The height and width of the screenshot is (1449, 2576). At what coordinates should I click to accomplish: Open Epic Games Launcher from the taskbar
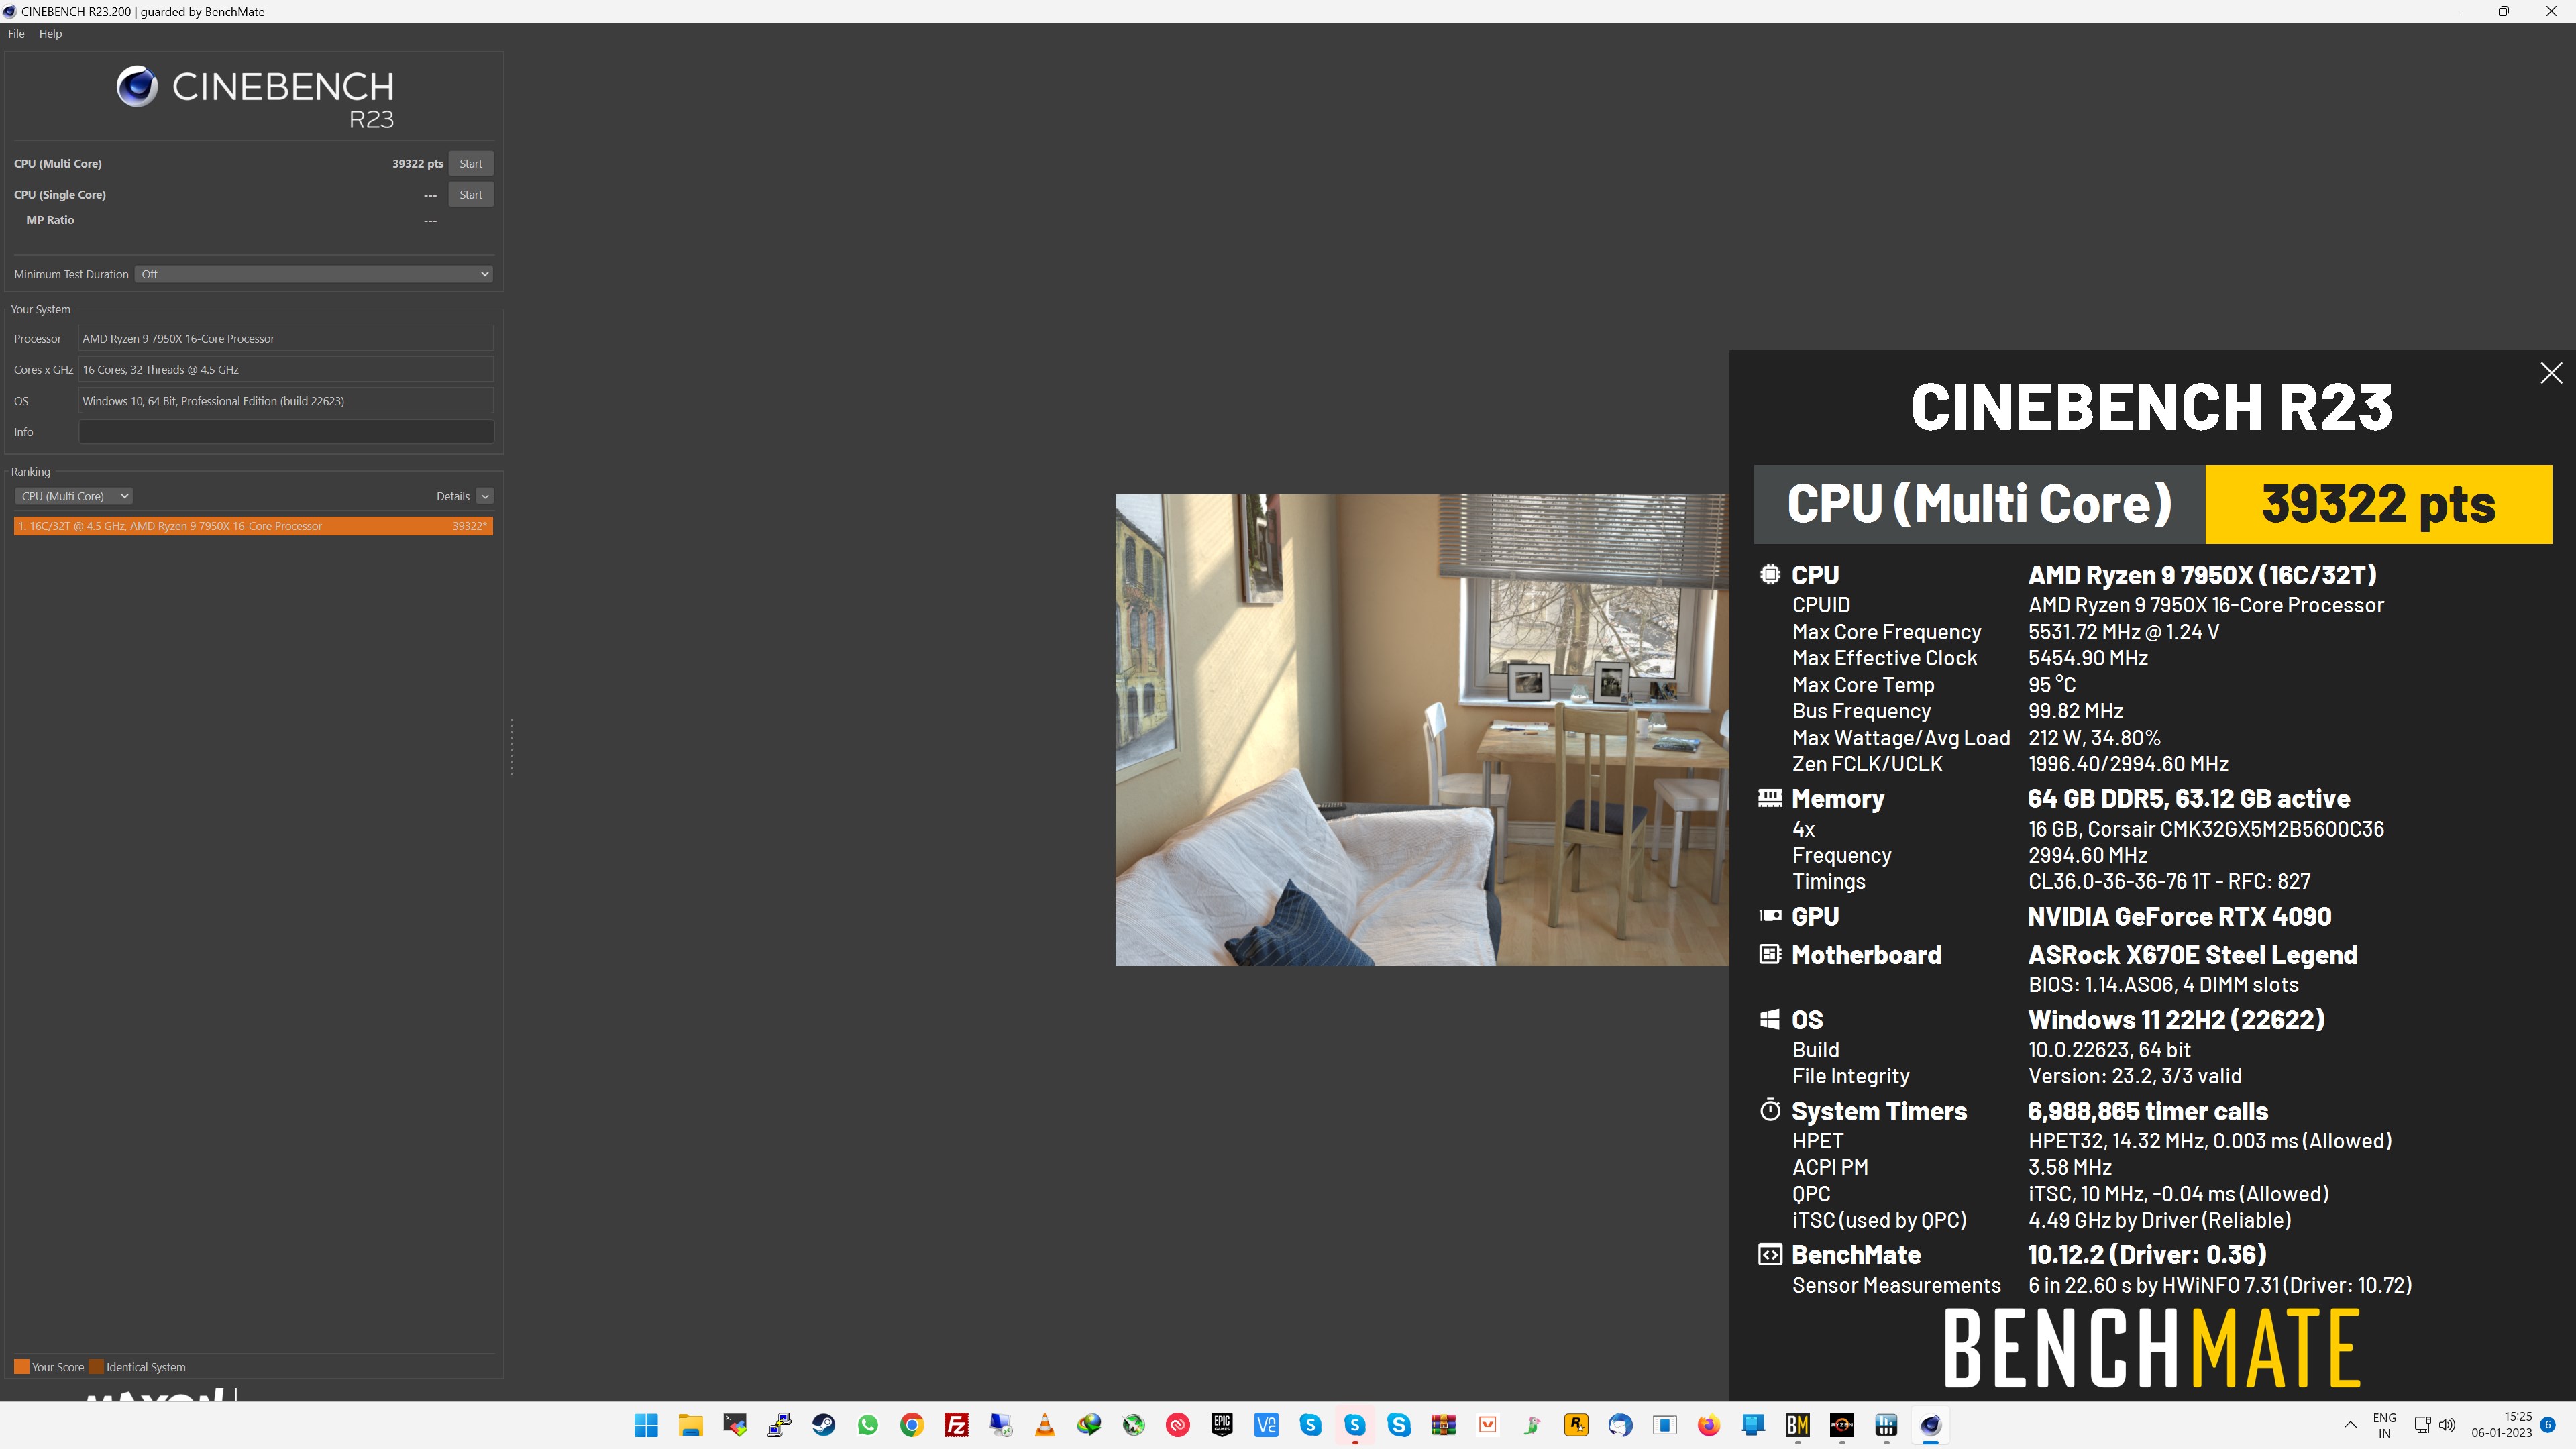(x=1222, y=1425)
